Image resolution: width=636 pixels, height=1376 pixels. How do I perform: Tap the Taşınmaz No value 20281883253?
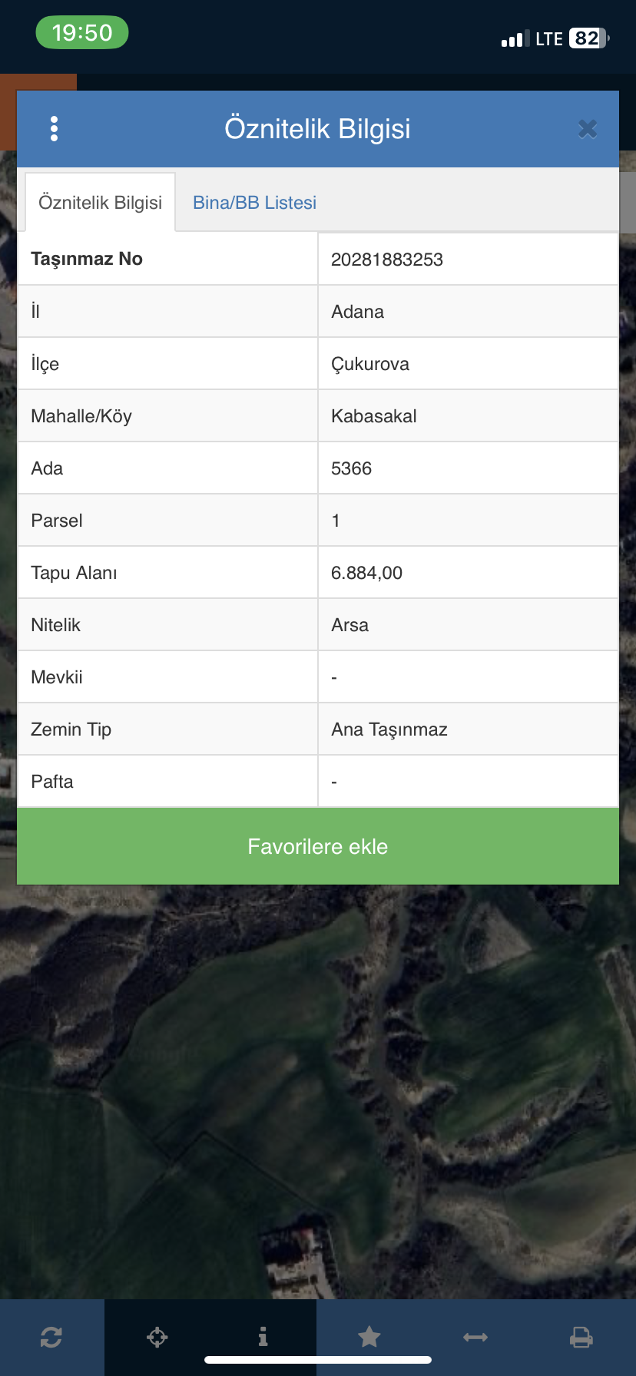pos(387,260)
